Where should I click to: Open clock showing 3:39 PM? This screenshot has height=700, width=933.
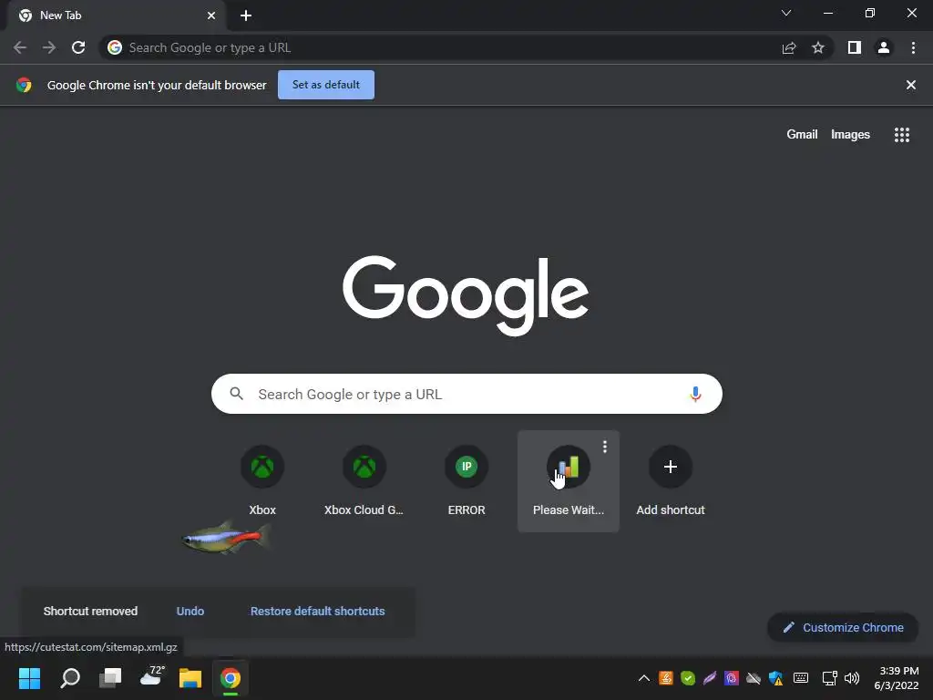(898, 678)
